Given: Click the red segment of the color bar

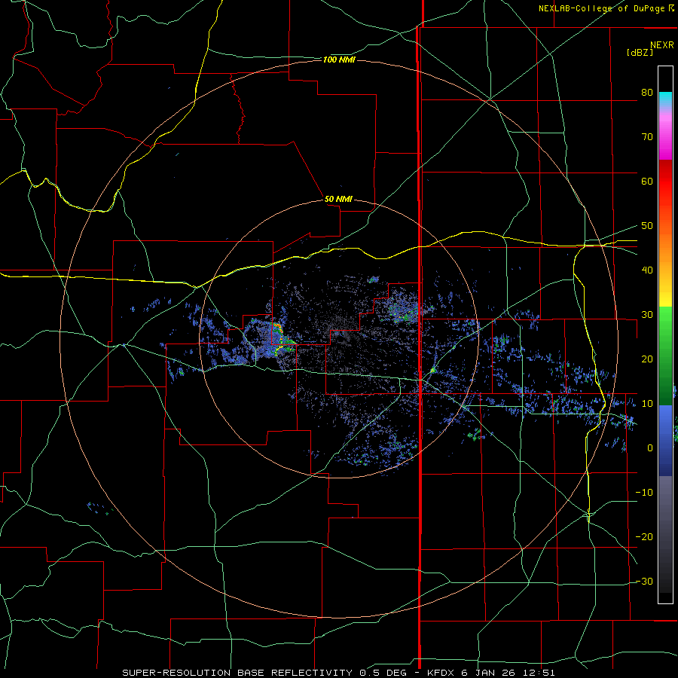Looking at the screenshot, I should [665, 182].
